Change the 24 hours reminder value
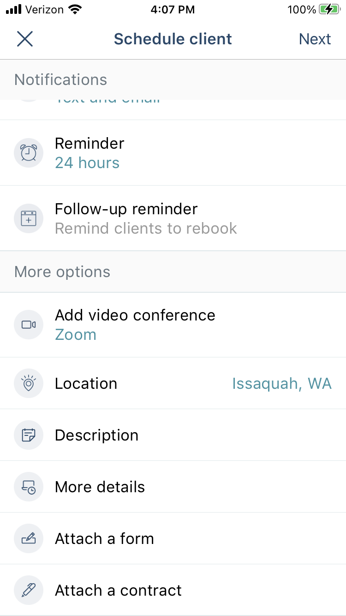Image resolution: width=346 pixels, height=616 pixels. click(87, 163)
